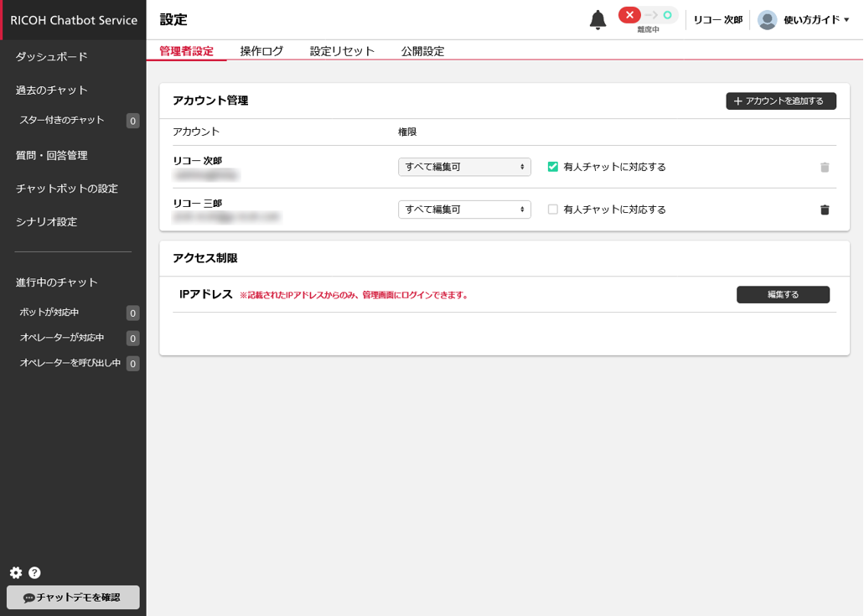Click the user avatar icon in header
The height and width of the screenshot is (616, 864).
coord(767,20)
